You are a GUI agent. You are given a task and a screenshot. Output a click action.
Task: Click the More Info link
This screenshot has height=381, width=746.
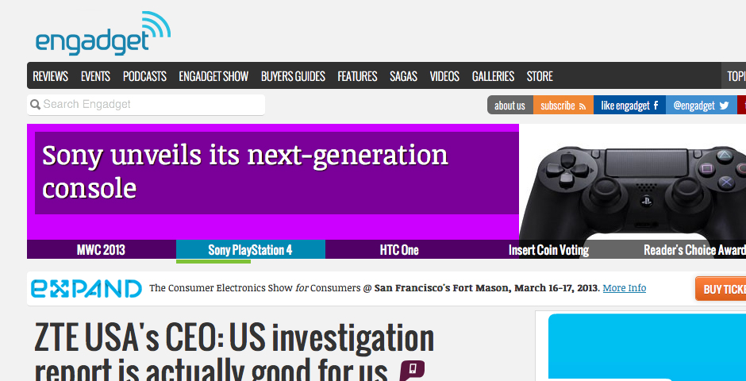coord(625,288)
